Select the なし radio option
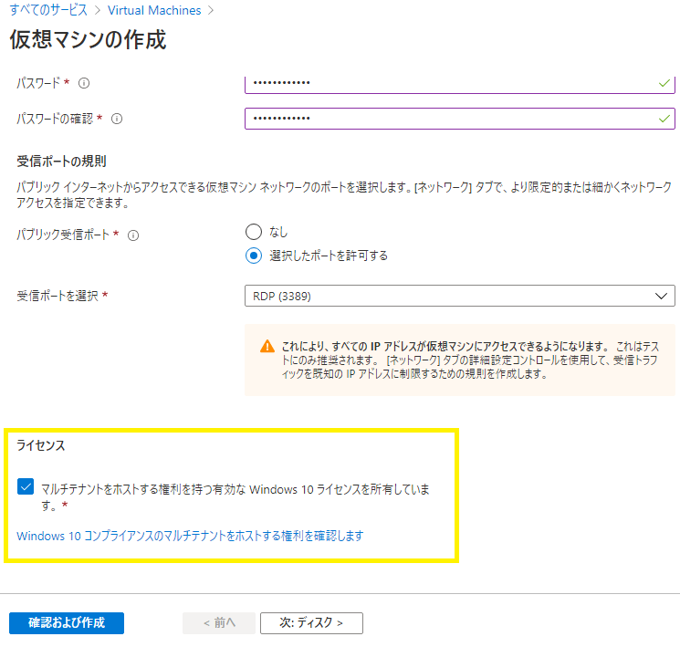Image resolution: width=680 pixels, height=647 pixels. [x=254, y=232]
